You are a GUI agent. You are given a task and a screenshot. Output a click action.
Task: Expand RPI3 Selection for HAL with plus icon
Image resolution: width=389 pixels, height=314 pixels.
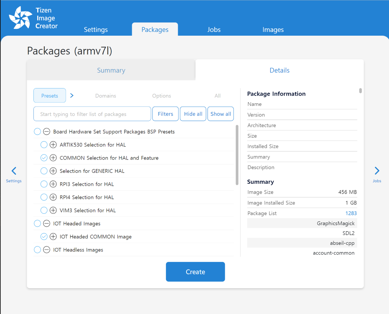(x=53, y=184)
